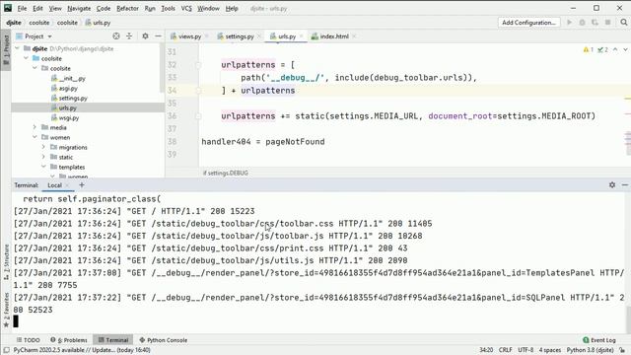Click Add Configuration button

coord(528,23)
